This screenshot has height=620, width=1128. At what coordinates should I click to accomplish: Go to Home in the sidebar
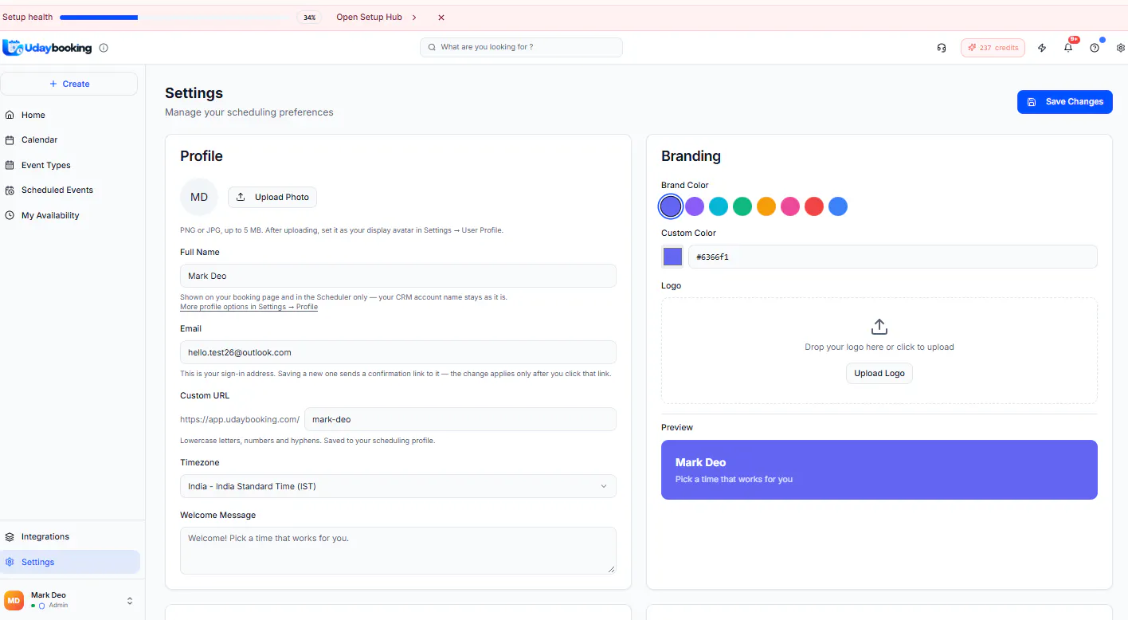click(x=70, y=115)
